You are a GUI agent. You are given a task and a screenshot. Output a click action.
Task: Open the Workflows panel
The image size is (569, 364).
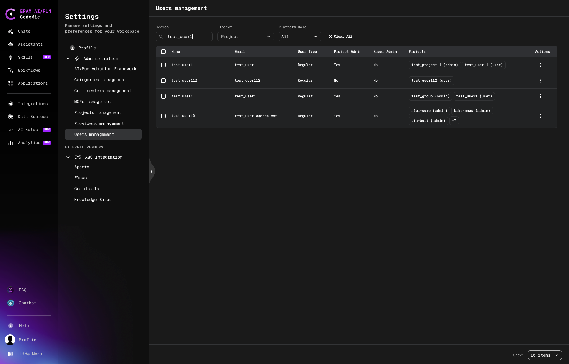(29, 70)
